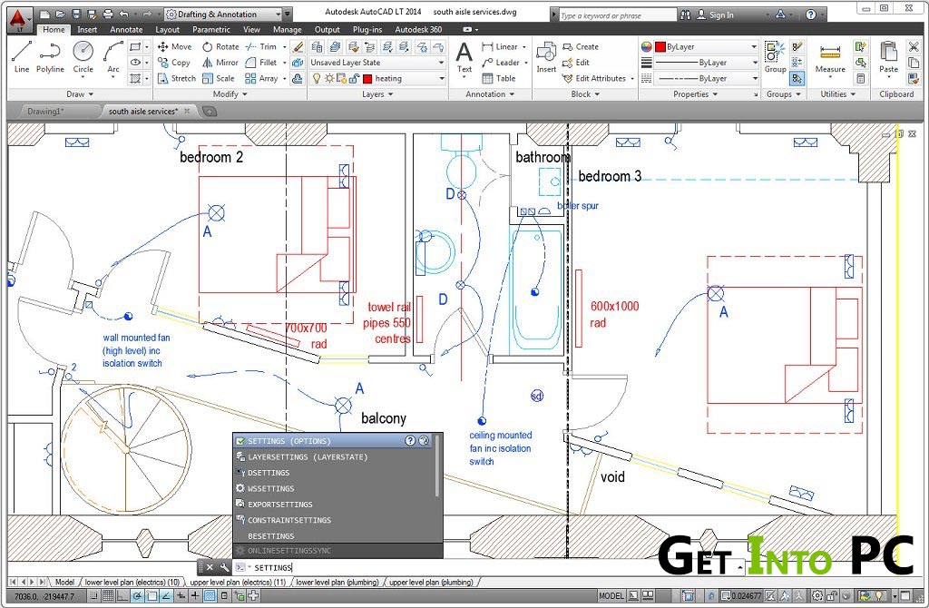Toggle grid display in status bar

[x=109, y=595]
